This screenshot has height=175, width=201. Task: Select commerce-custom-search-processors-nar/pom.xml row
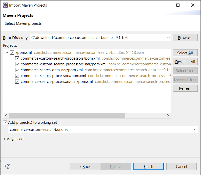(64, 64)
